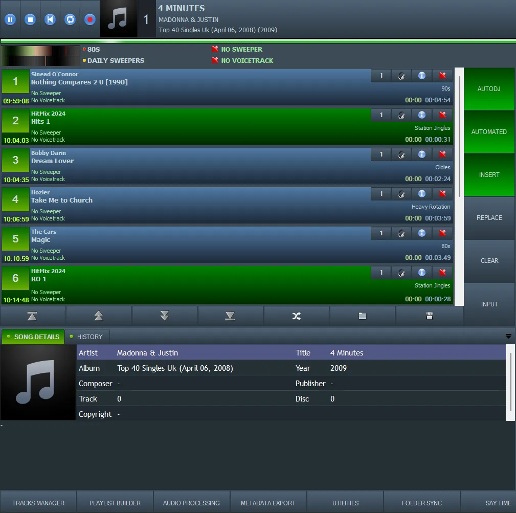Click the audio level VU meter

click(x=40, y=56)
